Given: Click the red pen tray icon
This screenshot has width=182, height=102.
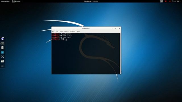Looking at the screenshot, I should pos(166,1).
